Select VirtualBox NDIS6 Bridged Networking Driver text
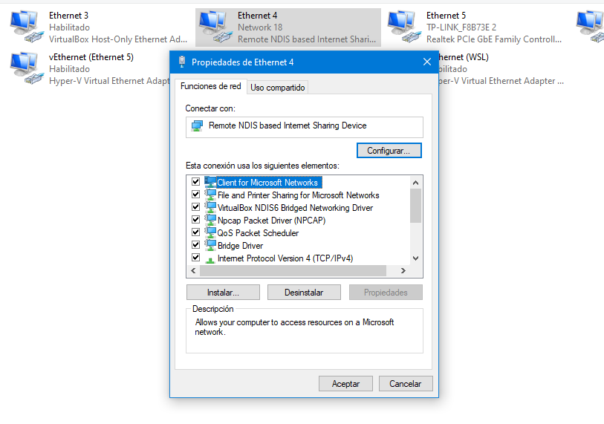The width and height of the screenshot is (604, 424). (295, 208)
